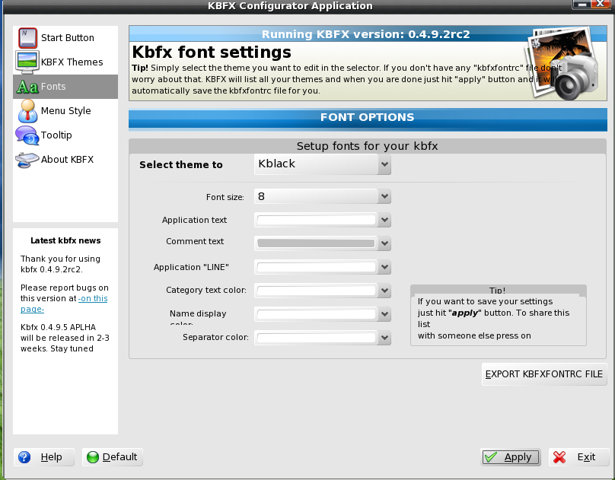Follow the "-on this page-" bug report link
This screenshot has height=480, width=615.
point(64,304)
